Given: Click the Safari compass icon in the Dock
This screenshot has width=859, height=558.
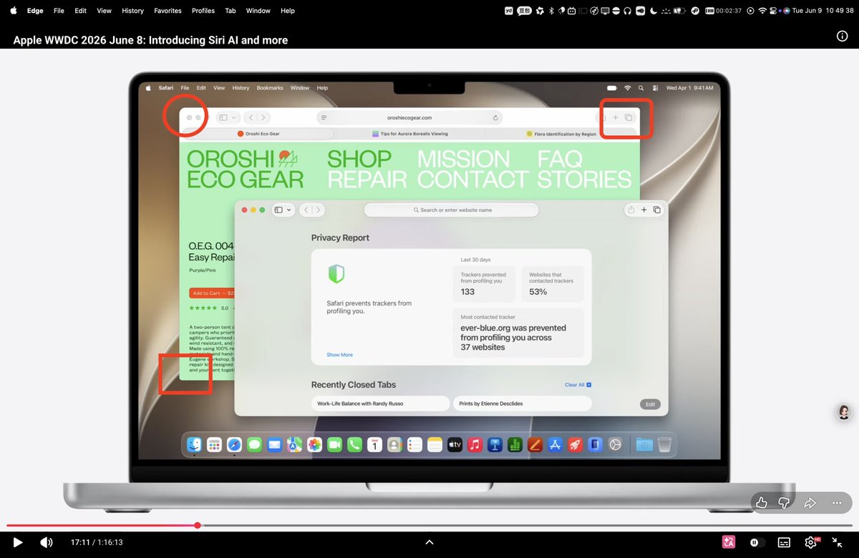Looking at the screenshot, I should pyautogui.click(x=234, y=444).
